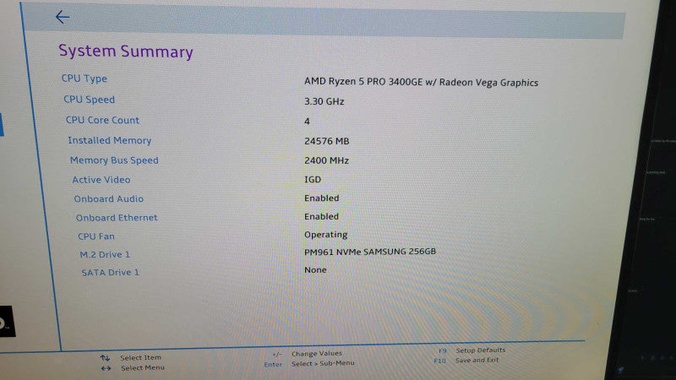Select the 3.30 GHz value
Screen dimensions: 676x380
click(x=324, y=101)
